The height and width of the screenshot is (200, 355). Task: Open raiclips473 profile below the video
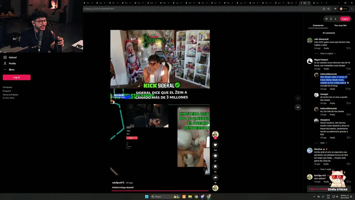(118, 183)
